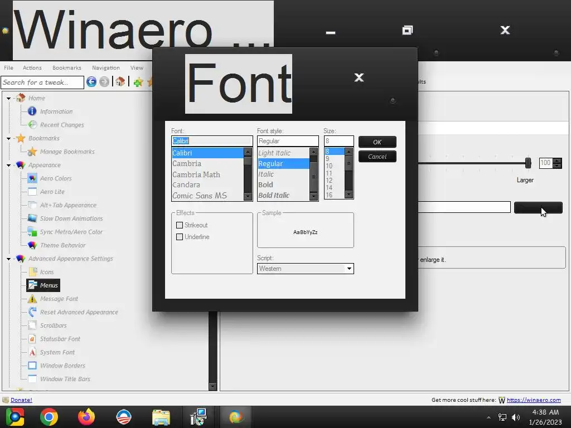This screenshot has width=571, height=428.
Task: Open Message Font tweak
Action: [x=59, y=299]
